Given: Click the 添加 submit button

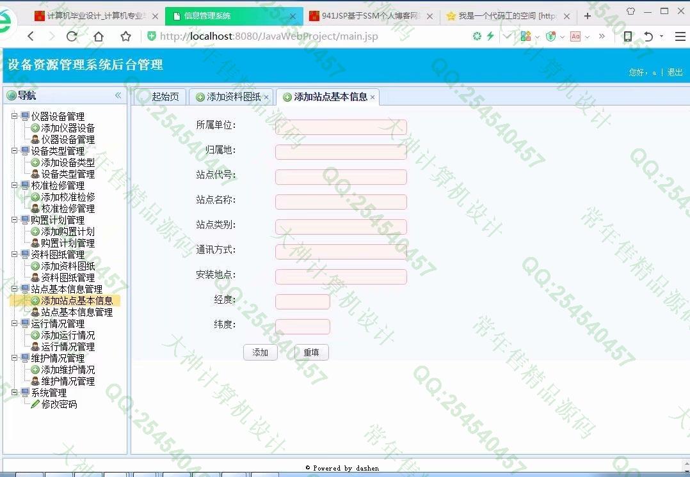Looking at the screenshot, I should click(x=260, y=352).
